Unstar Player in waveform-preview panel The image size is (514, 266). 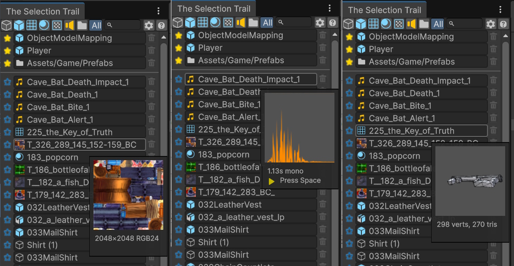[x=178, y=48]
